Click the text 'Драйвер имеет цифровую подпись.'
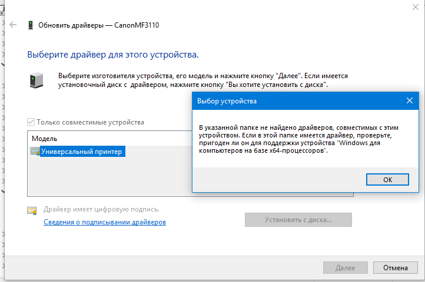This screenshot has width=425, height=282. [101, 209]
